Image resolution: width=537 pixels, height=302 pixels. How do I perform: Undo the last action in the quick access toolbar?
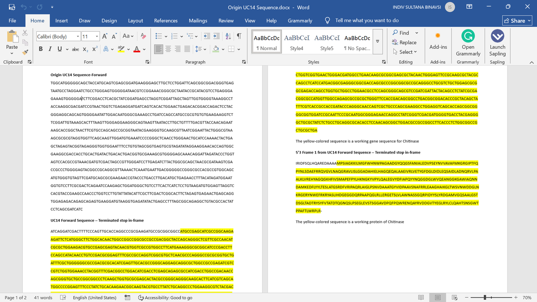pos(23,7)
